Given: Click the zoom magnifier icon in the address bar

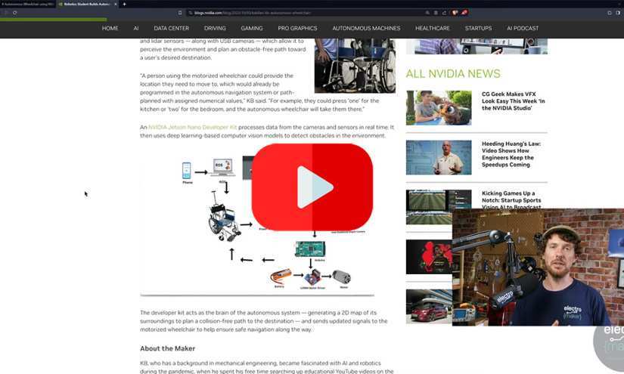Looking at the screenshot, I should click(427, 13).
